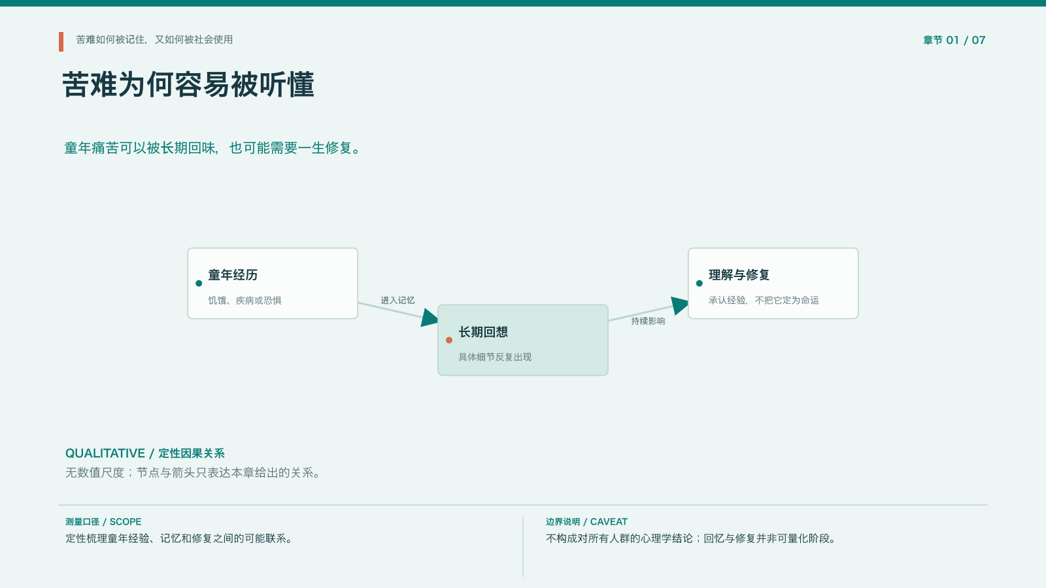
Task: Click the 边界说明 / CAVEAT label
Action: tap(586, 522)
